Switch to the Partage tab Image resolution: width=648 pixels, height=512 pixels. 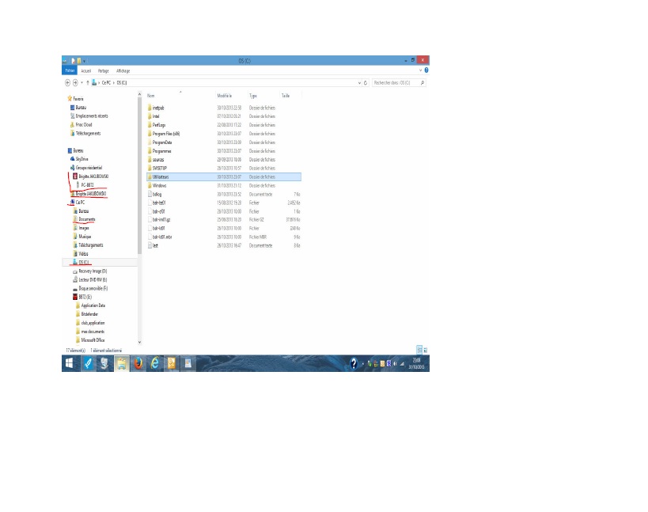tap(104, 70)
